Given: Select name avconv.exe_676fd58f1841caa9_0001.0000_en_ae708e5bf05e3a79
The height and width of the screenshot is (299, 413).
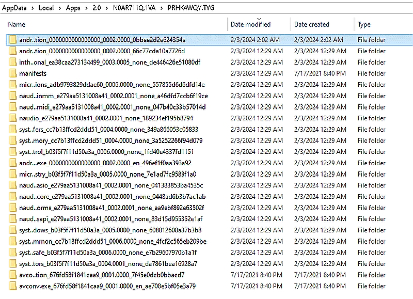Looking at the screenshot, I should point(107,287).
